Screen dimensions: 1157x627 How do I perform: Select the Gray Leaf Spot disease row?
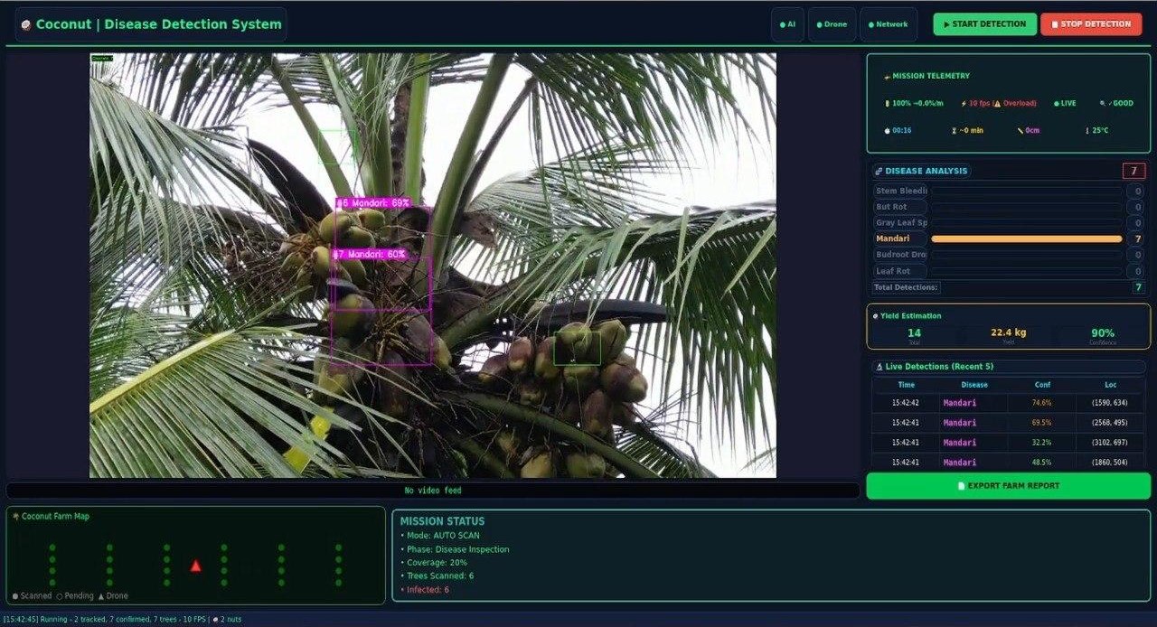(x=1008, y=222)
